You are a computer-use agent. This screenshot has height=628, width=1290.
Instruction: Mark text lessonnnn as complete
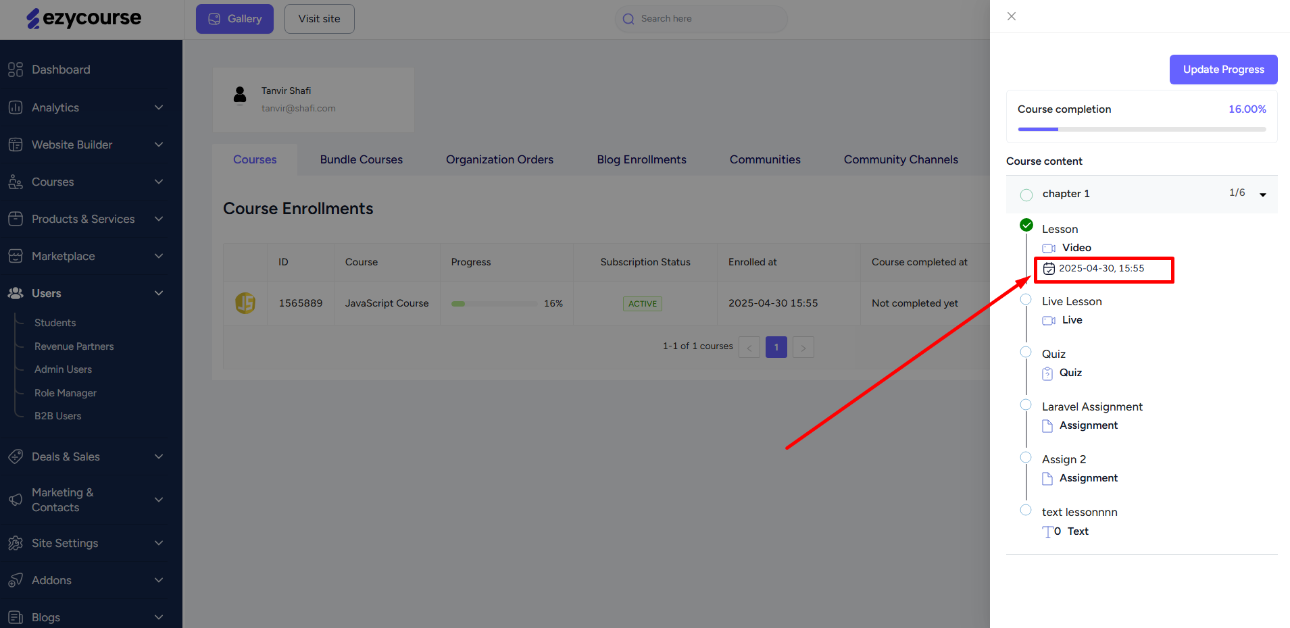click(1026, 510)
